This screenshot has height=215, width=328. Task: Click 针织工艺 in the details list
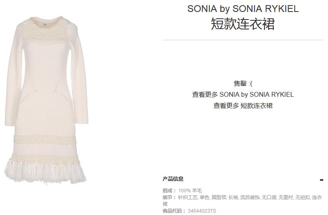(188, 197)
